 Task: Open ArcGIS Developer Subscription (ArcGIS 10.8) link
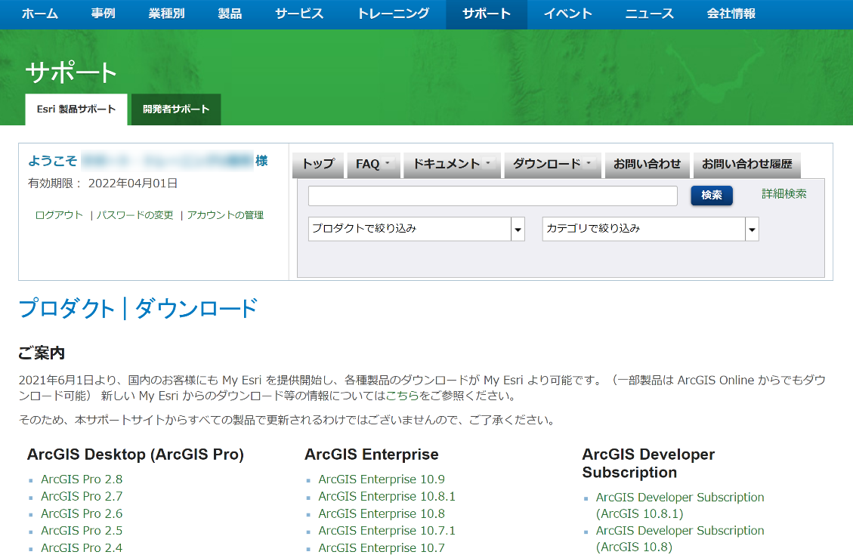pos(680,539)
